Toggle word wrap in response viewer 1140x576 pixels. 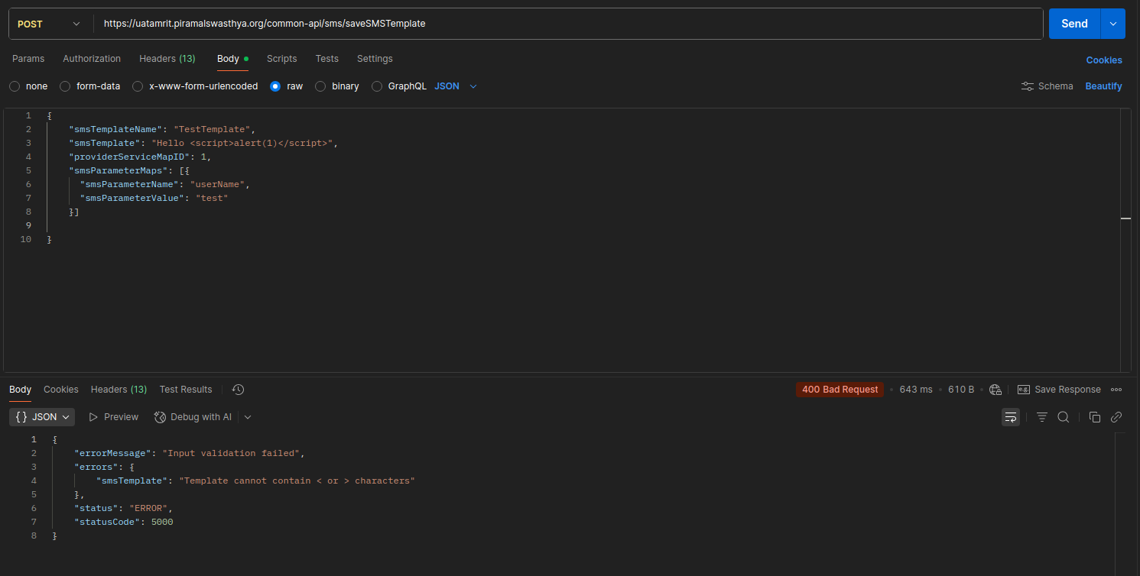(1010, 417)
